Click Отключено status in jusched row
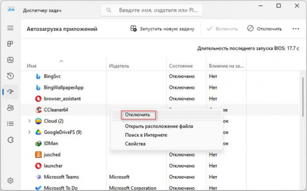Screen dimensions: 307x191 [x=182, y=155]
